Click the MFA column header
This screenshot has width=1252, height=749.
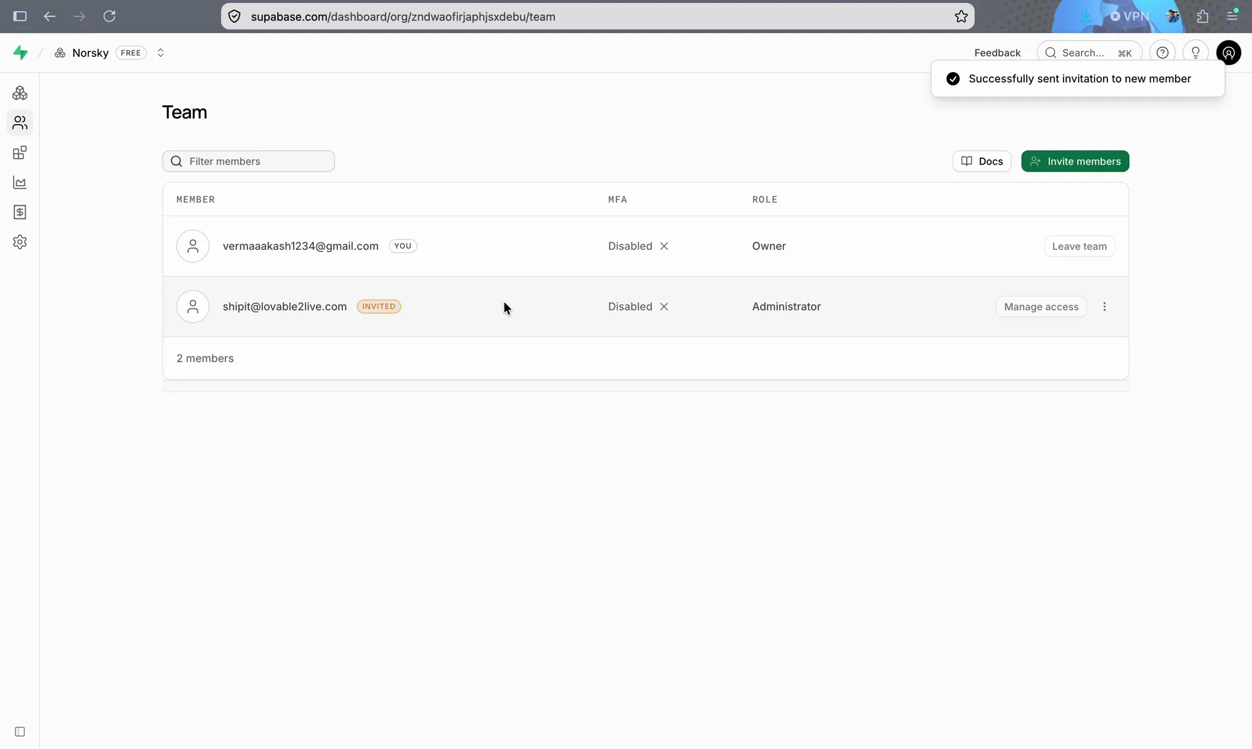pos(617,199)
